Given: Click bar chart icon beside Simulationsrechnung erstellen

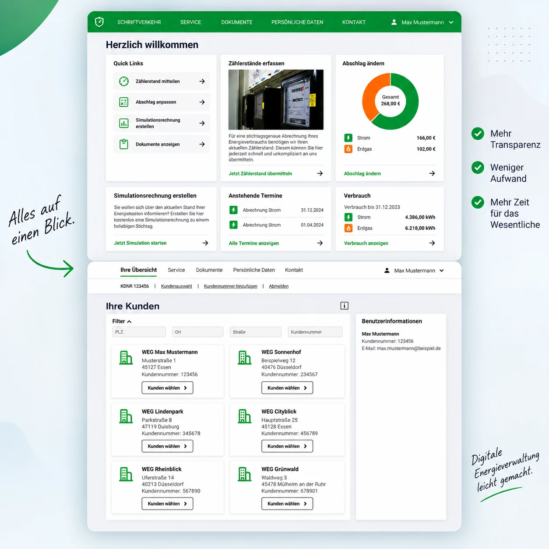Looking at the screenshot, I should 124,123.
